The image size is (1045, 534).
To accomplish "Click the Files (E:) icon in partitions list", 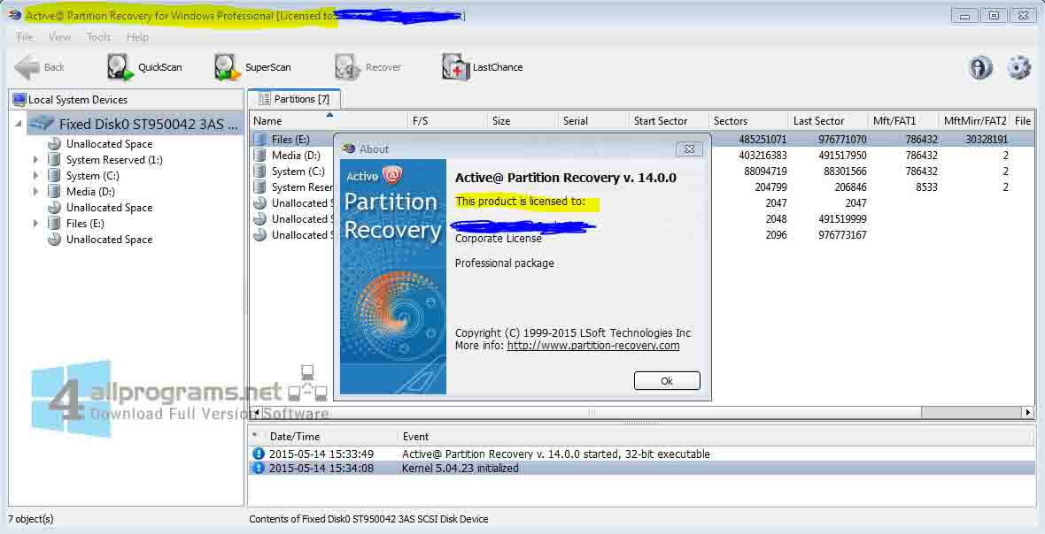I will click(259, 140).
